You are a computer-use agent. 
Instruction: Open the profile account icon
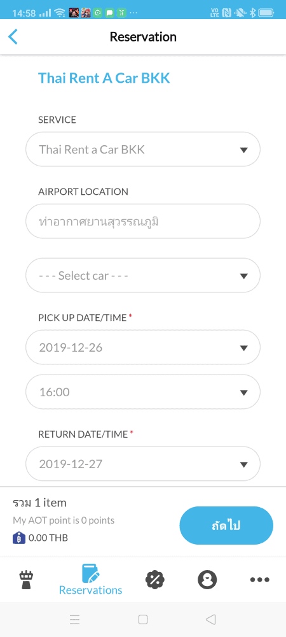207,580
